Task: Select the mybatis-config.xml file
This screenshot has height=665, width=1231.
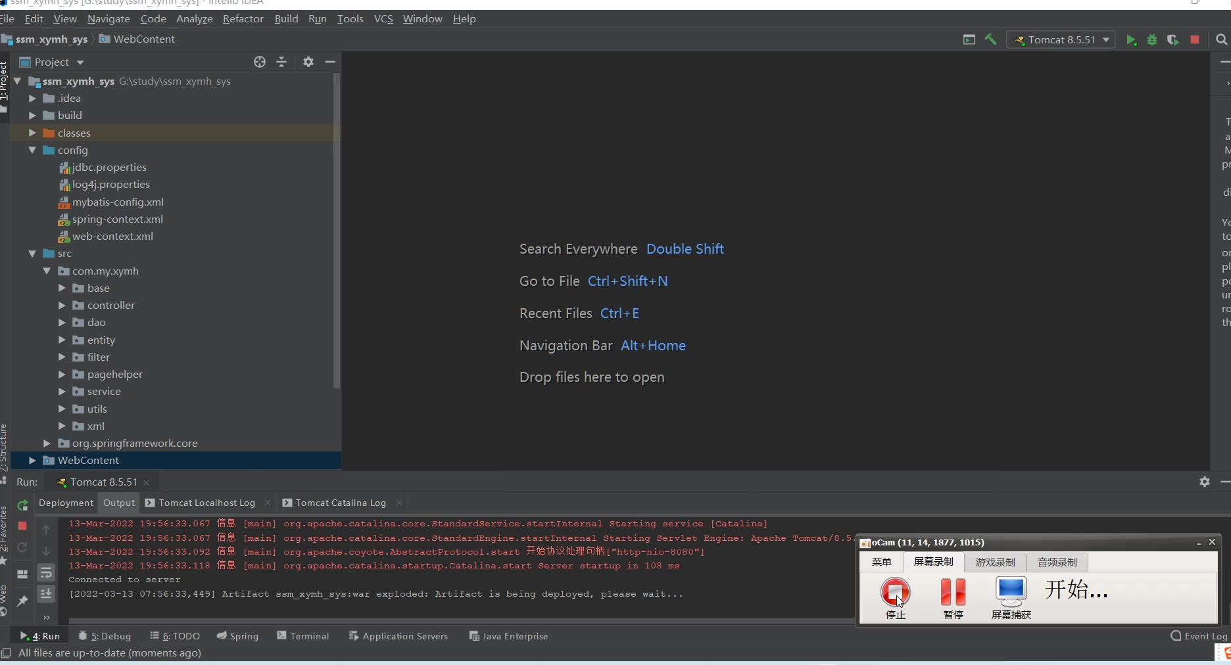Action: [118, 202]
